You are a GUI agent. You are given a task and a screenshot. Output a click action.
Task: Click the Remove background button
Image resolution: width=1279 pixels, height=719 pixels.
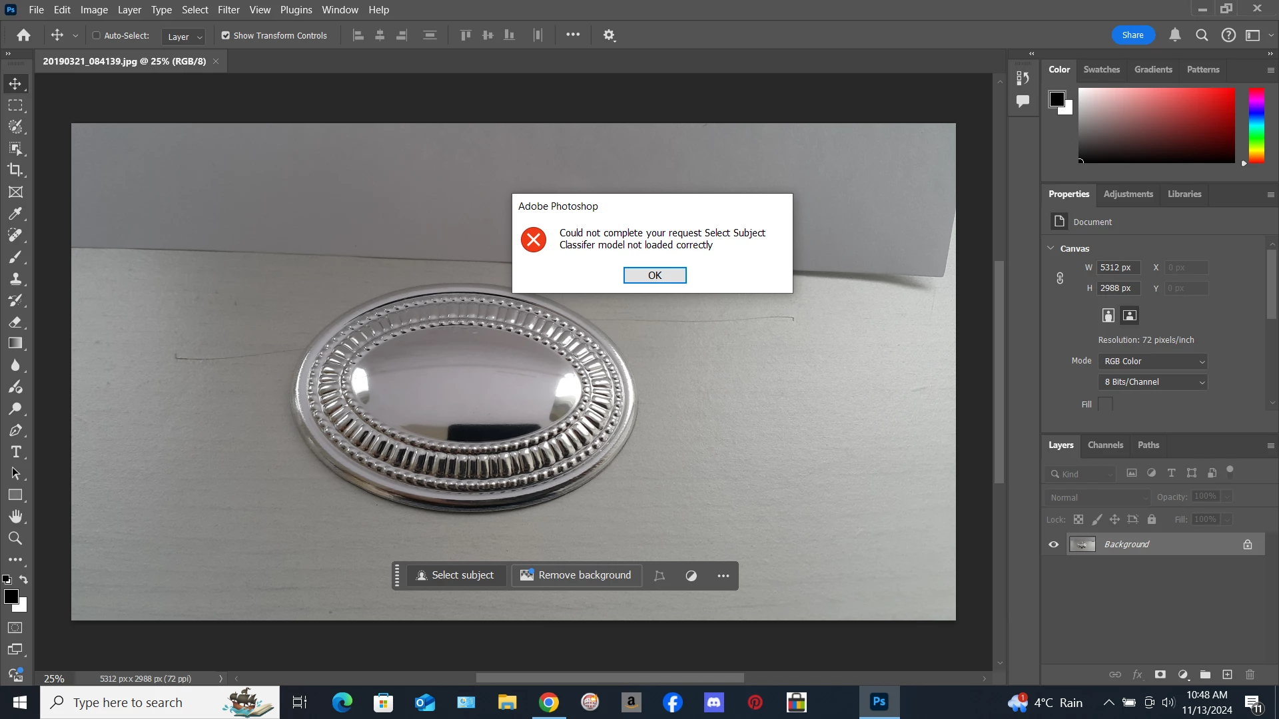576,575
